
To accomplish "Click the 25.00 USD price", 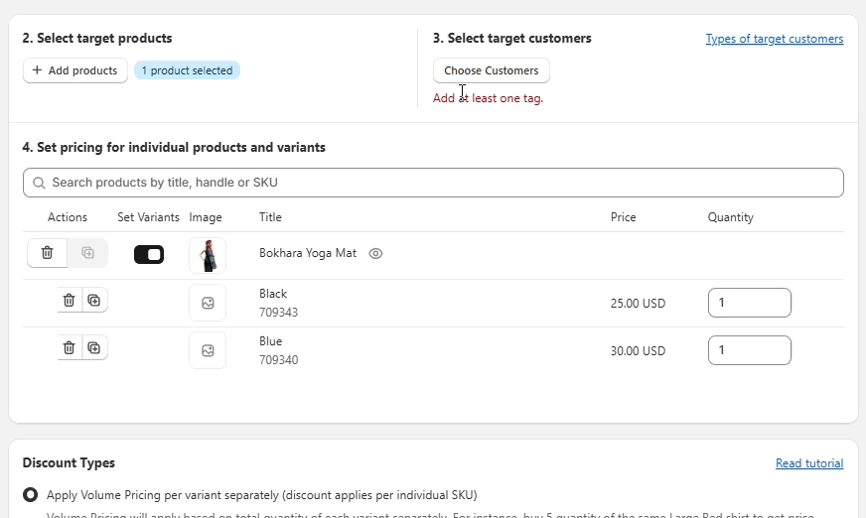I will 638,304.
